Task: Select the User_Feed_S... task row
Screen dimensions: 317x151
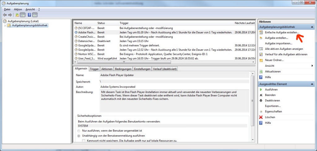Action: (x=164, y=58)
